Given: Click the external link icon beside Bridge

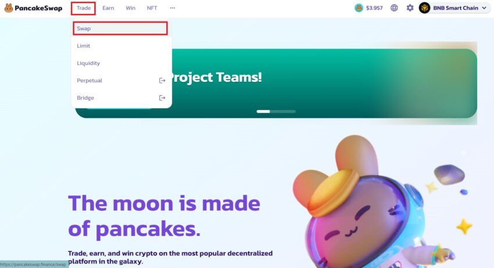Looking at the screenshot, I should click(162, 98).
